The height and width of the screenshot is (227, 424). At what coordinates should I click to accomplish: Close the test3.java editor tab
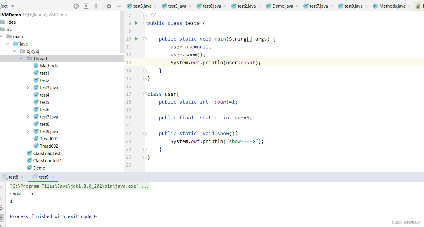point(155,6)
